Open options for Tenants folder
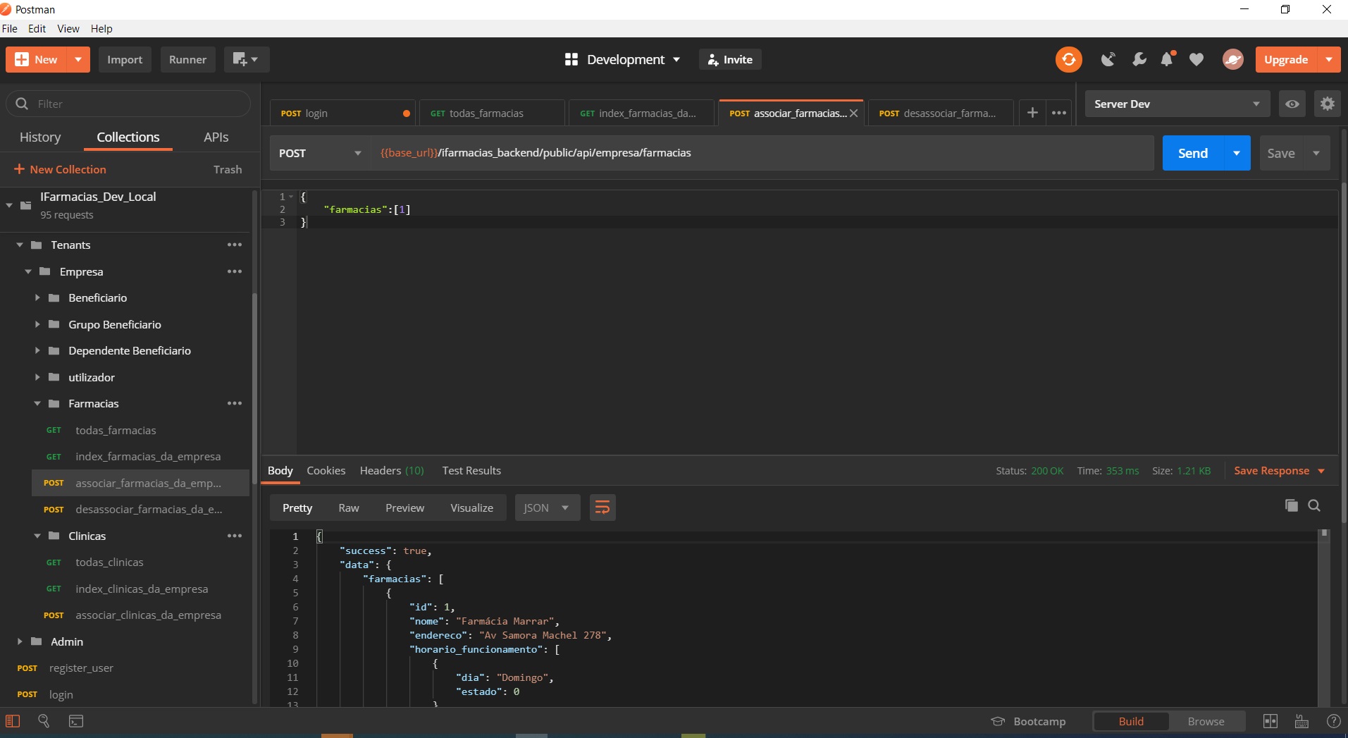 coord(235,245)
